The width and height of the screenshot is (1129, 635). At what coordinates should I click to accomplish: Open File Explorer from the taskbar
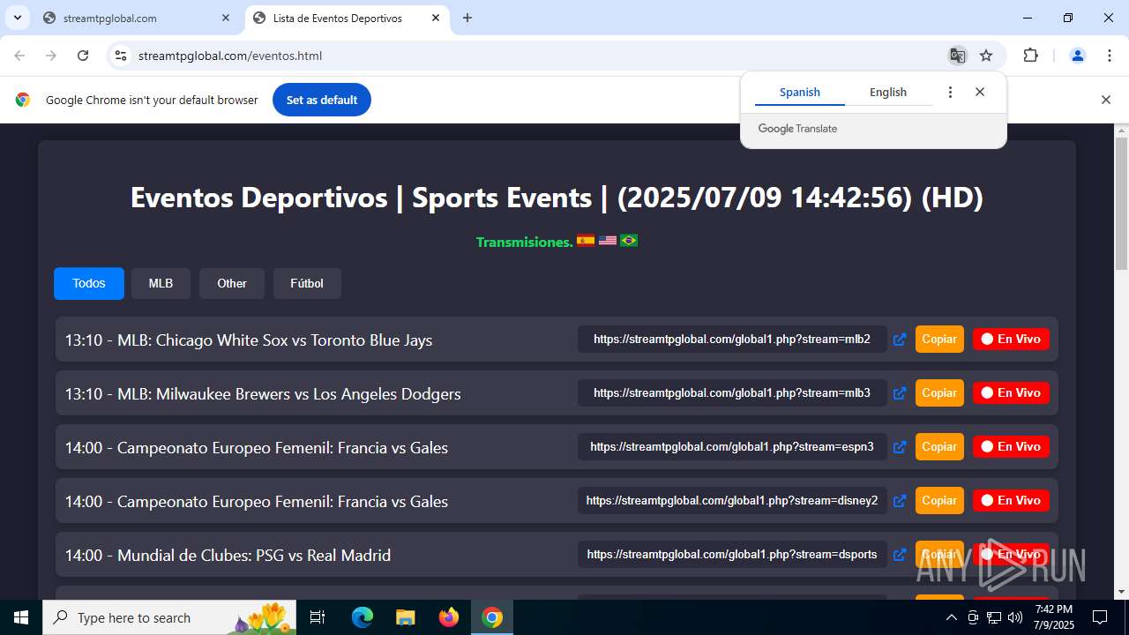405,617
